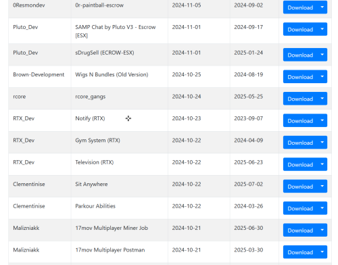338x265 pixels.
Task: Expand Download menu for Multiplayer Postman
Action: pos(322,252)
